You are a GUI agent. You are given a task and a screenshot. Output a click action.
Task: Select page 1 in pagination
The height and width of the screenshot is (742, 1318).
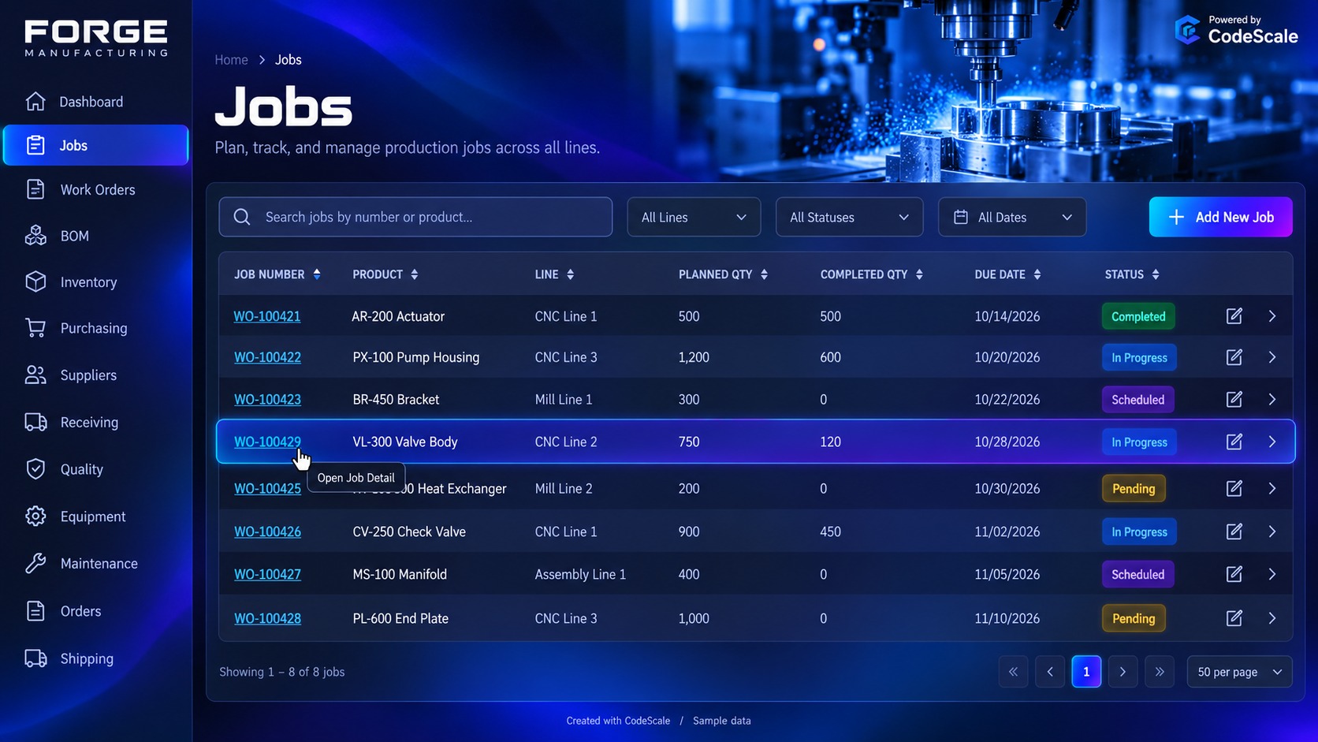[1086, 672]
